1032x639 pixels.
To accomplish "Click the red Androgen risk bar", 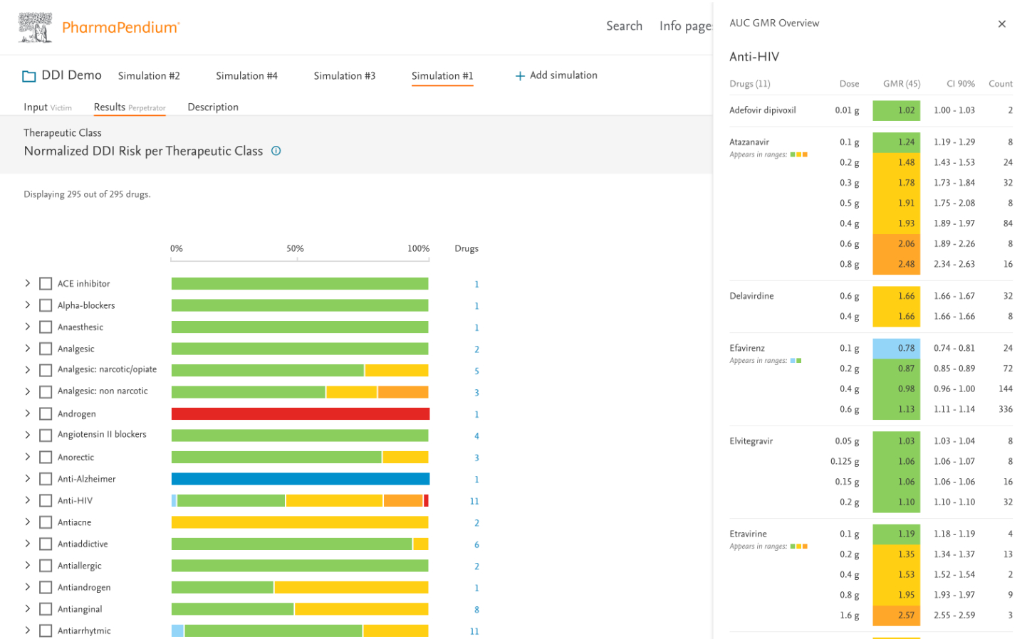I will click(300, 414).
